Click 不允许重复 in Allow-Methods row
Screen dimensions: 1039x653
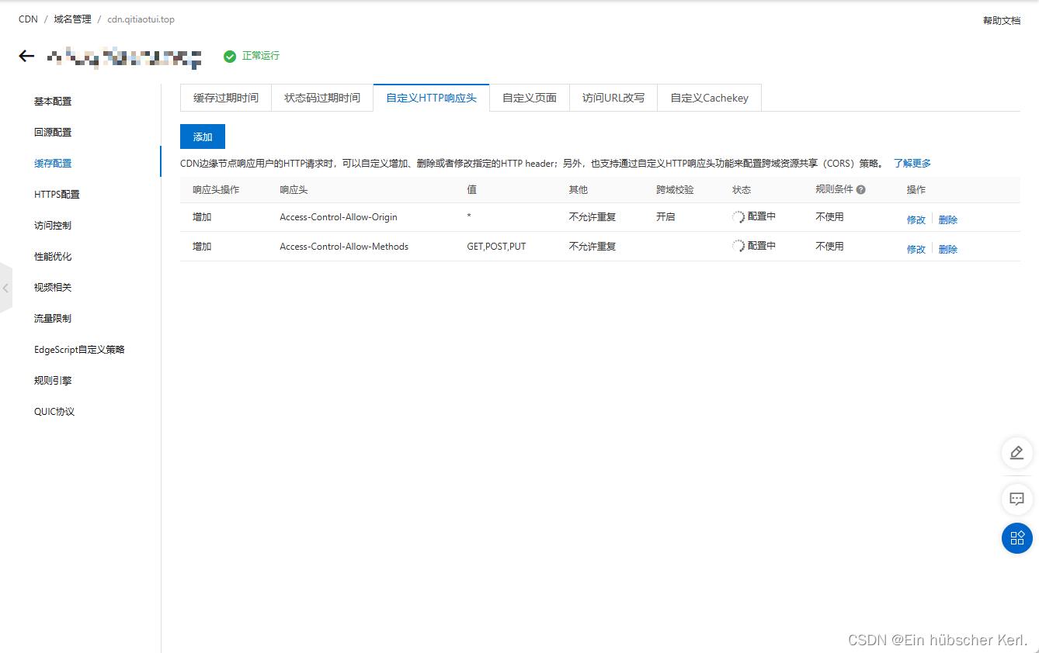coord(592,247)
